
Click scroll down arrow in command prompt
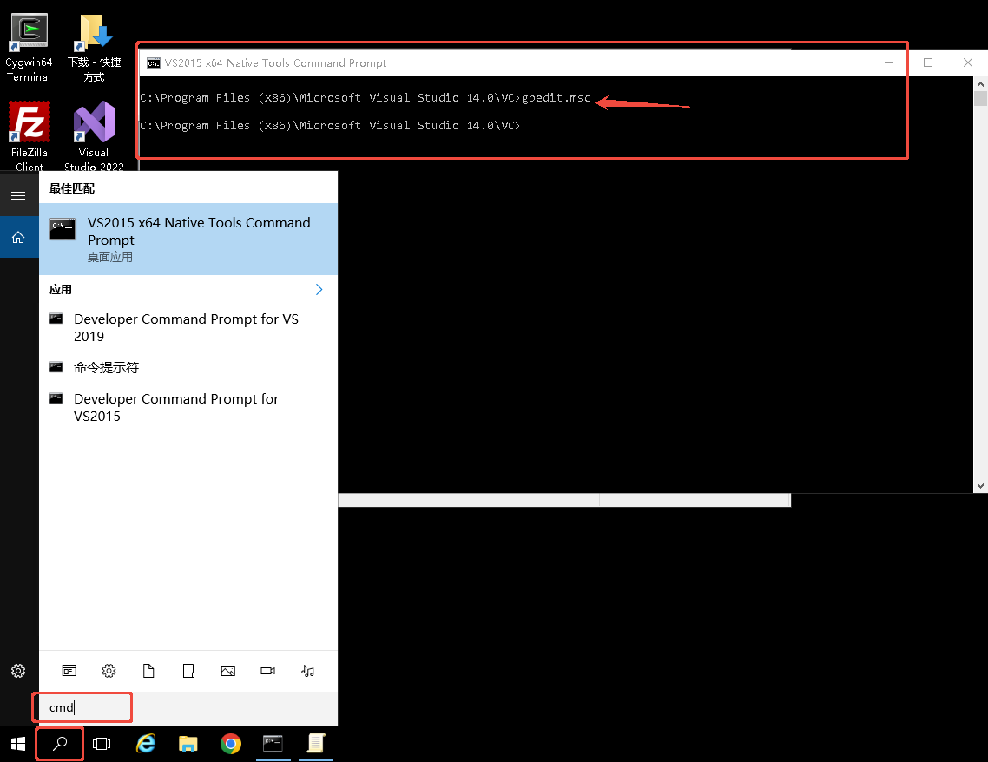click(980, 485)
